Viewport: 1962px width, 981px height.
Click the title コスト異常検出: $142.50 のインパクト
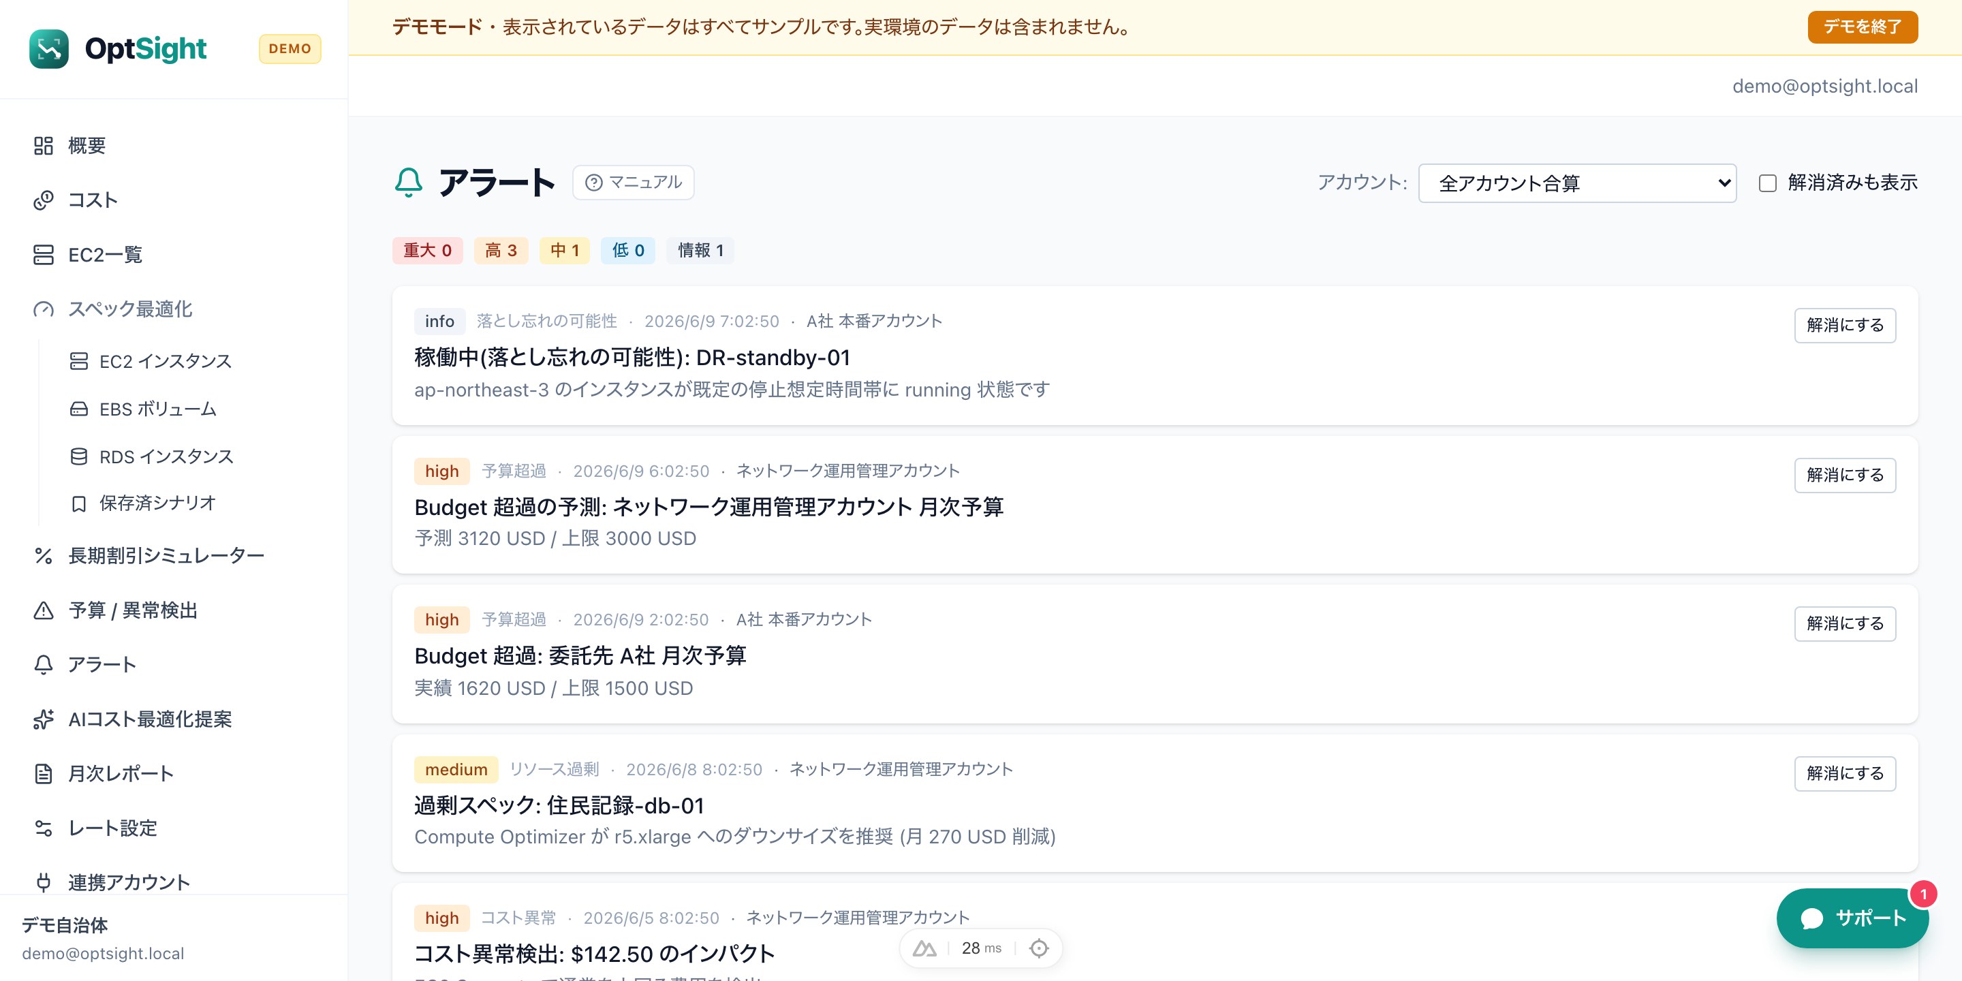point(594,954)
